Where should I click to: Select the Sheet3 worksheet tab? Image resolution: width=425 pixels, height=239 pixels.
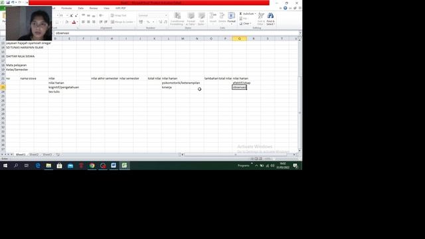47,155
